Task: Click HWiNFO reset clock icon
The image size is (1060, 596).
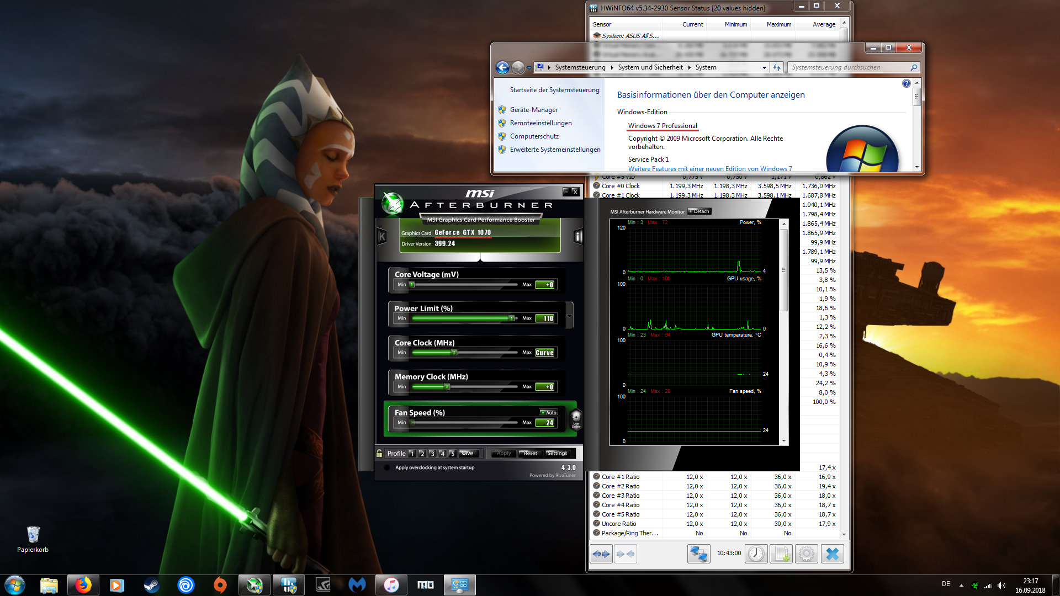Action: click(x=756, y=554)
